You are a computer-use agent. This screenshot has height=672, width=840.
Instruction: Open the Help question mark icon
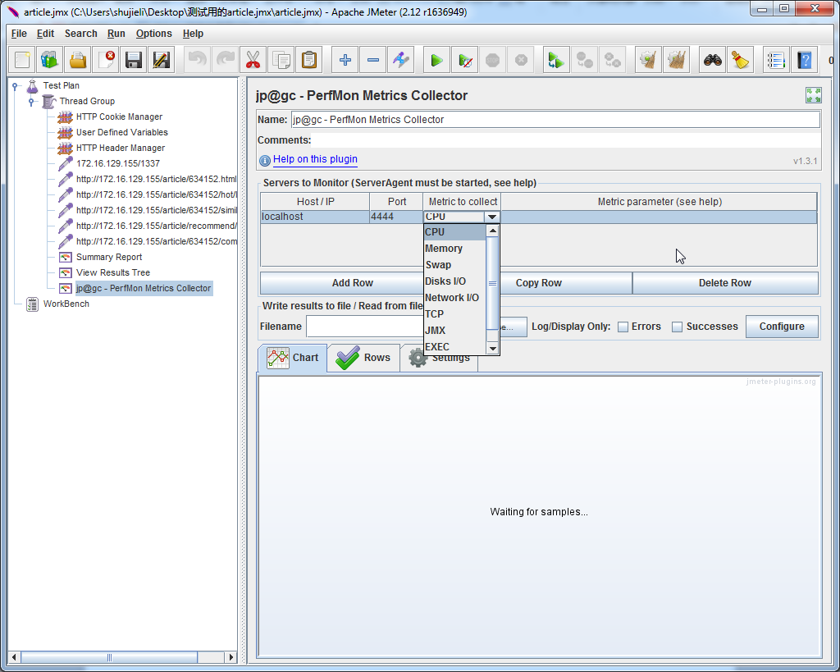click(x=804, y=60)
